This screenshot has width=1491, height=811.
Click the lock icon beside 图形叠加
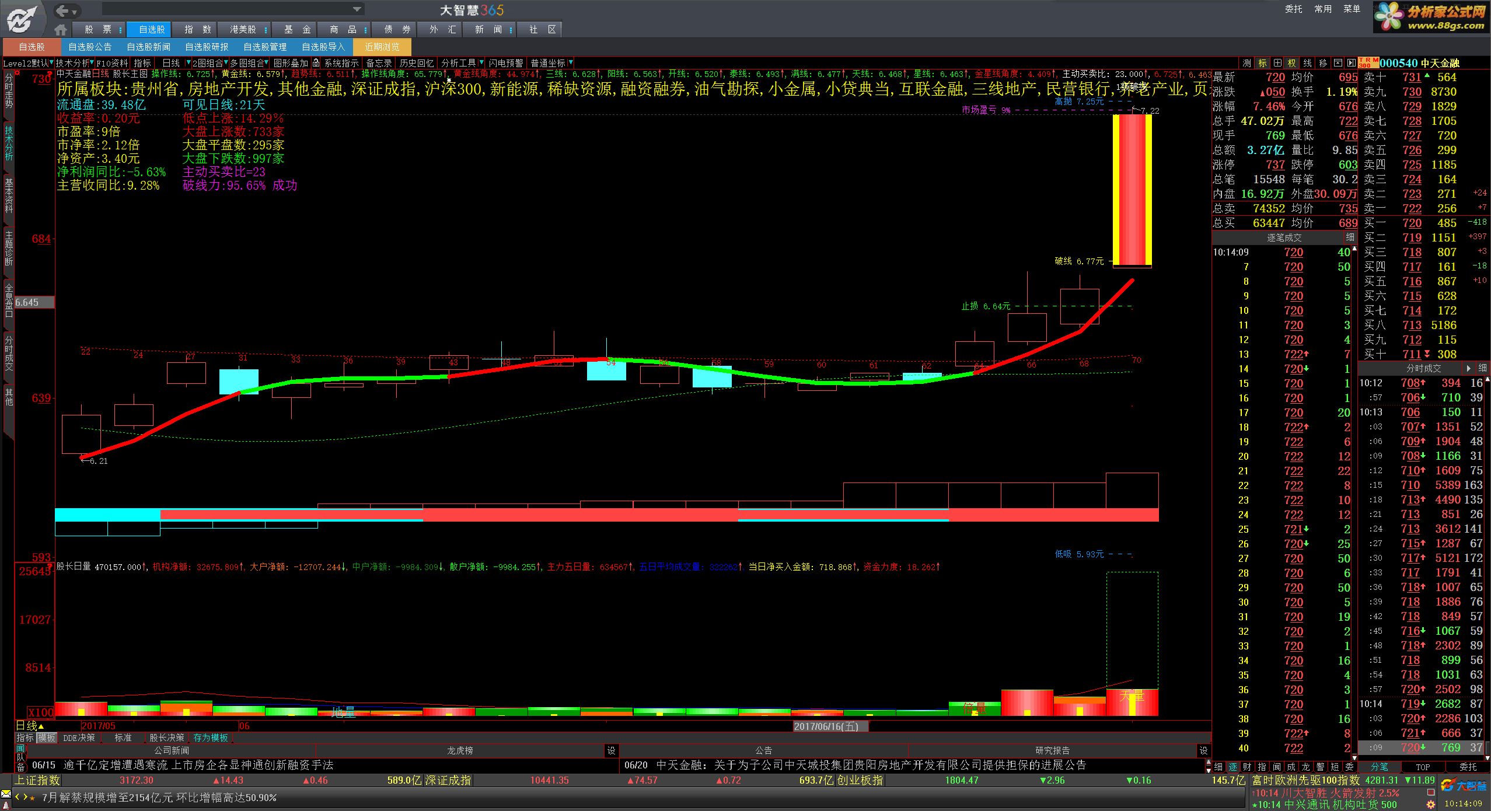(x=316, y=63)
